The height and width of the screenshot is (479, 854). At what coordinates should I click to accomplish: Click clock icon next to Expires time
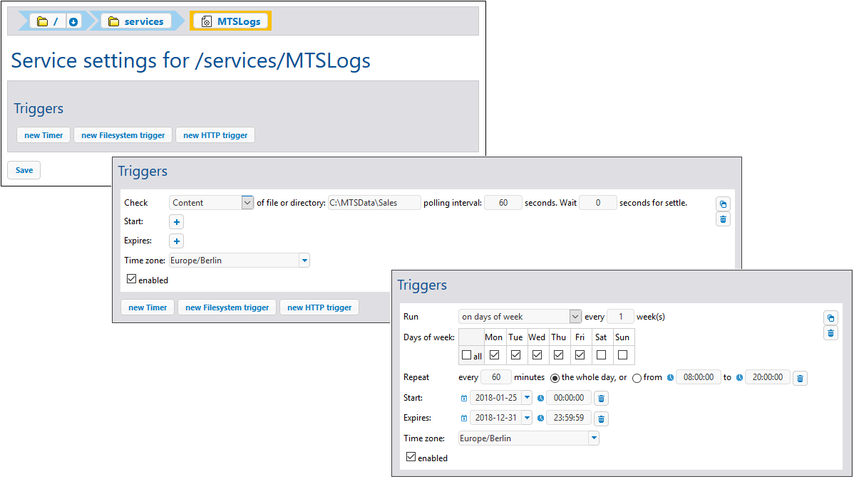541,418
